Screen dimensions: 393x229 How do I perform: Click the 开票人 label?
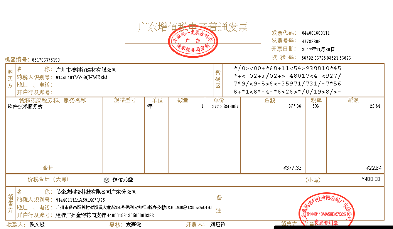tap(195, 224)
